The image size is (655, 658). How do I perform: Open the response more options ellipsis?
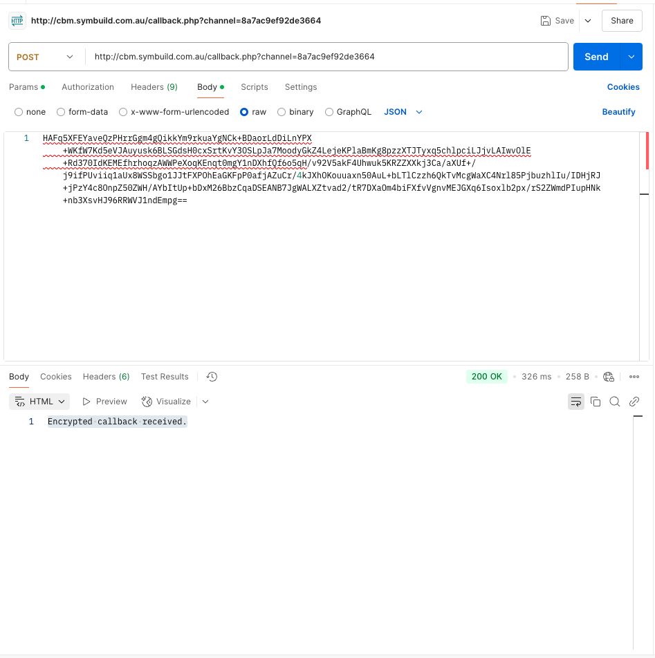coord(634,377)
